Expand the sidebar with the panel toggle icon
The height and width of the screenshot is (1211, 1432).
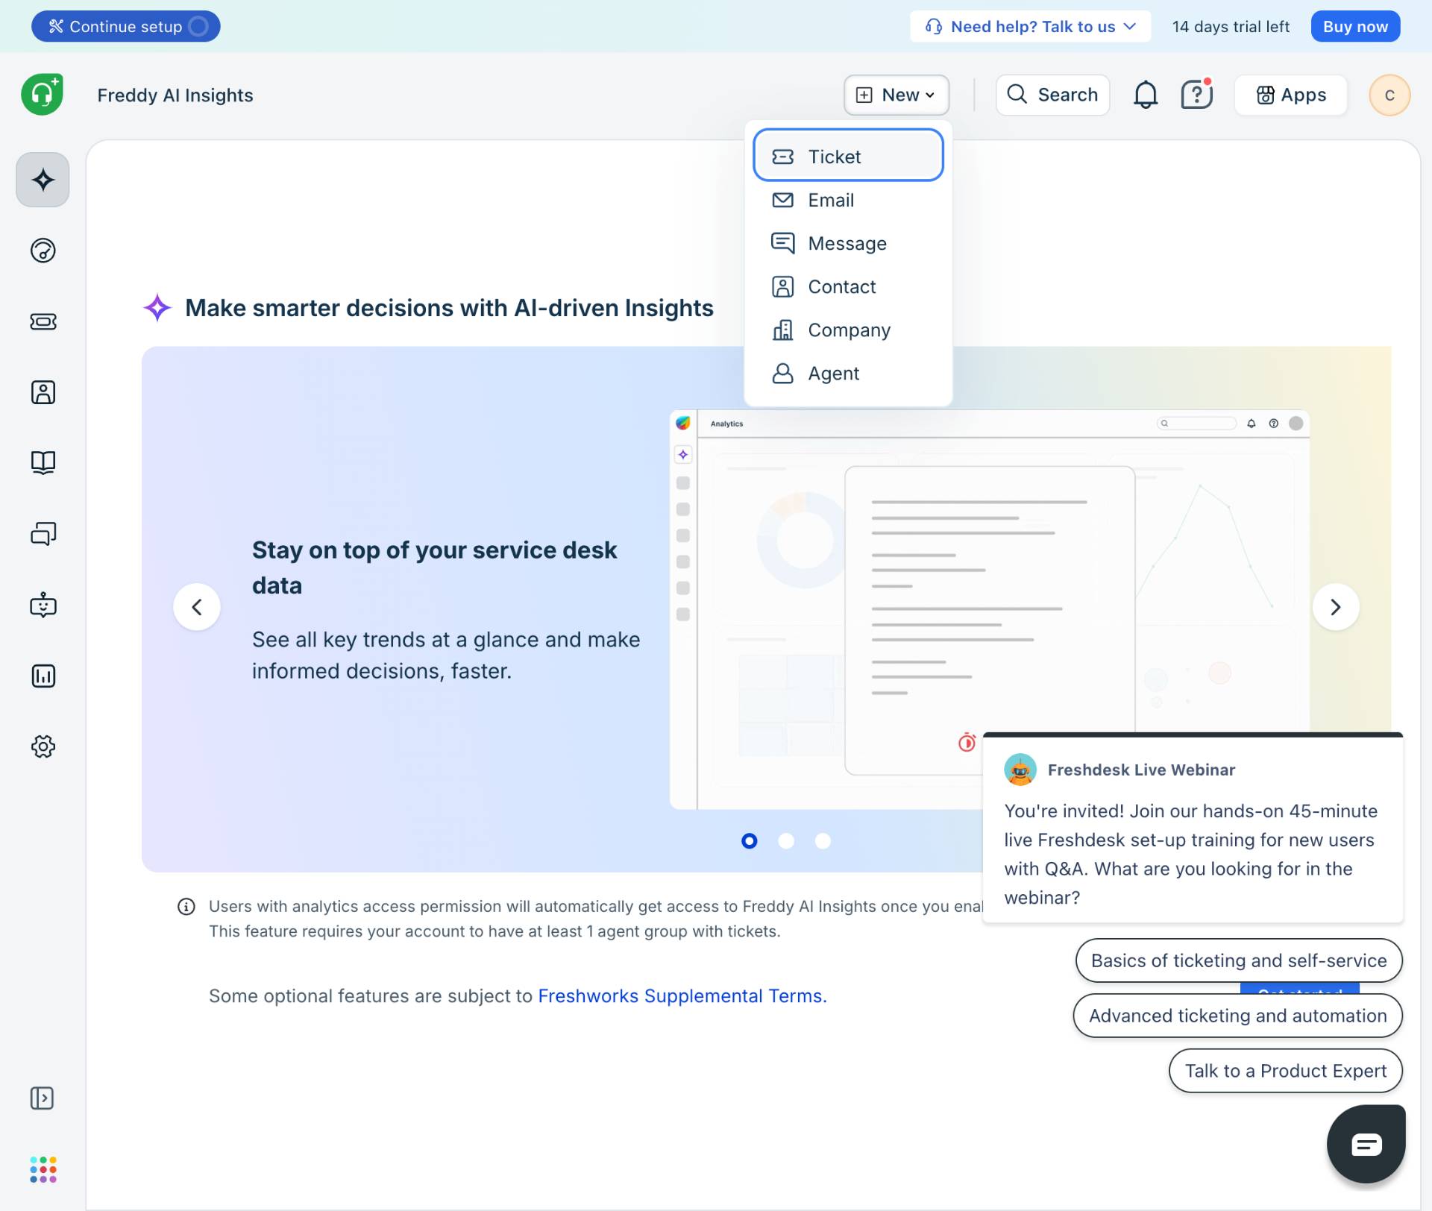(42, 1098)
